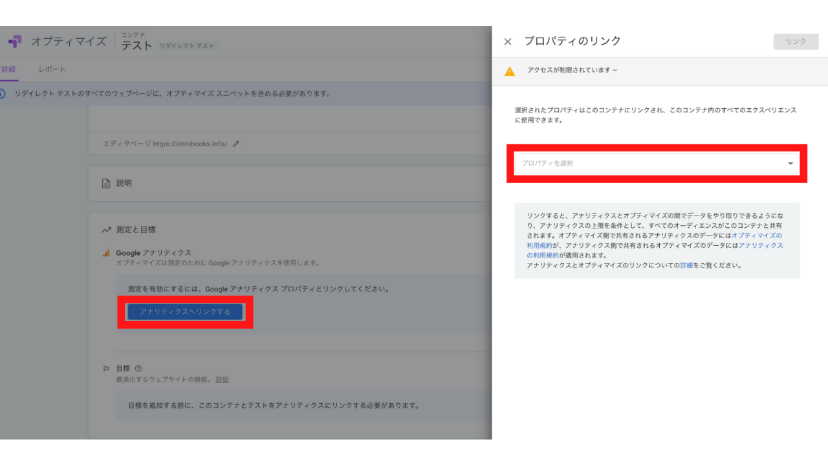
Task: Click the リダイレクト テスト label chip
Action: pos(187,46)
